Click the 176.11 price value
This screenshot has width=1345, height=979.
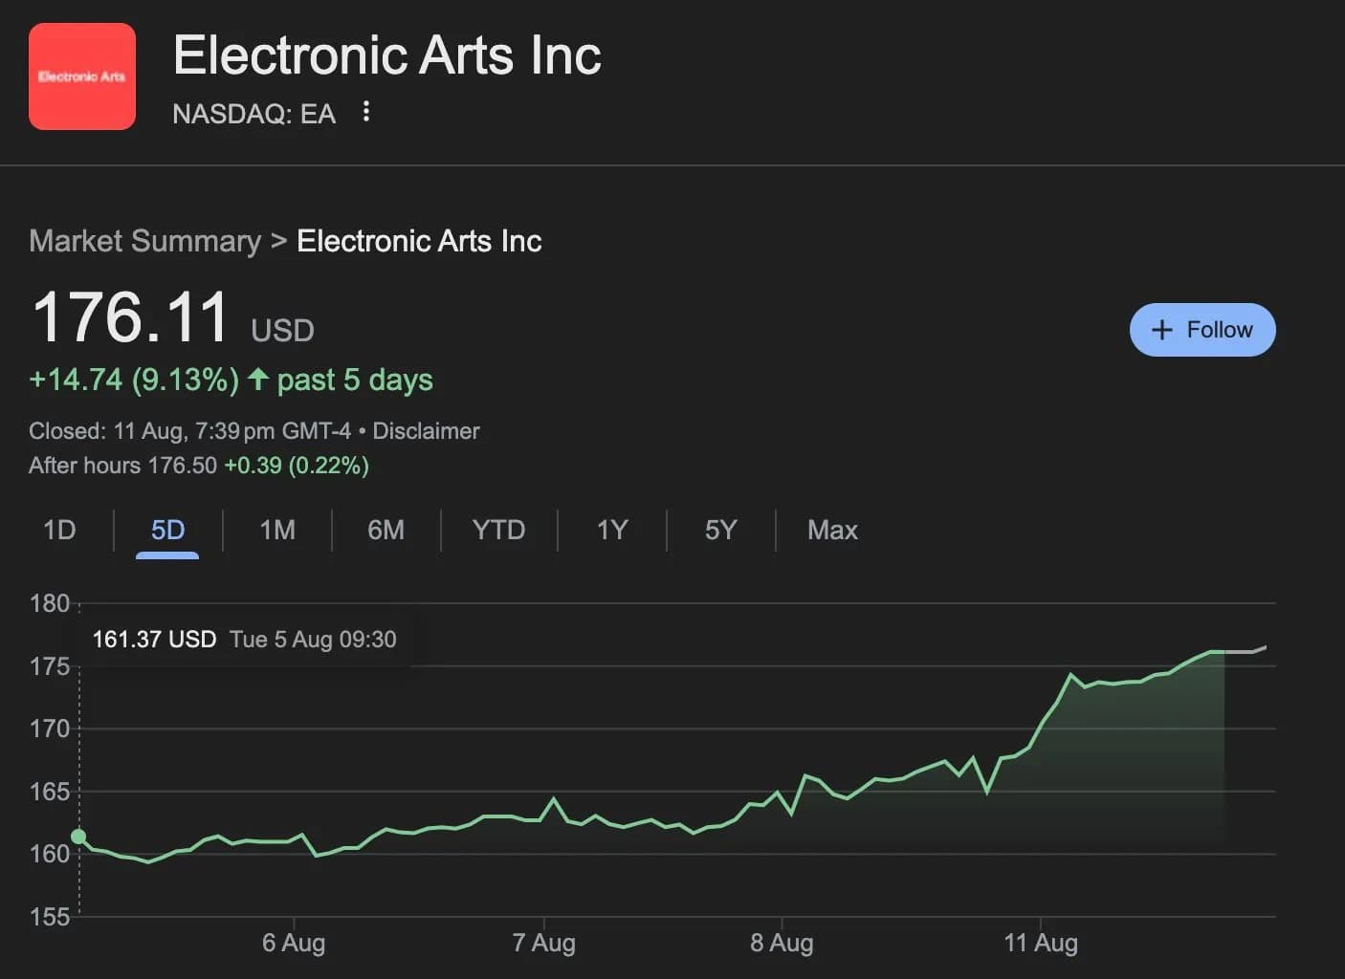tap(130, 317)
